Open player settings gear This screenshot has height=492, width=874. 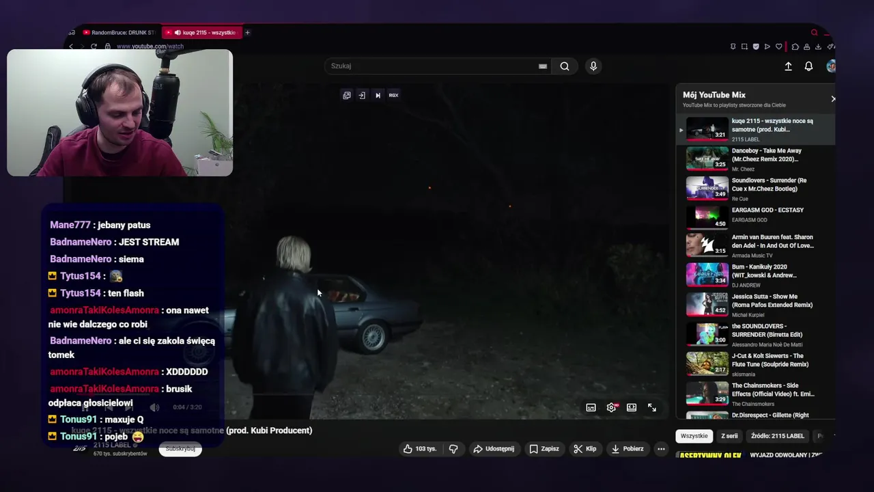(x=612, y=407)
